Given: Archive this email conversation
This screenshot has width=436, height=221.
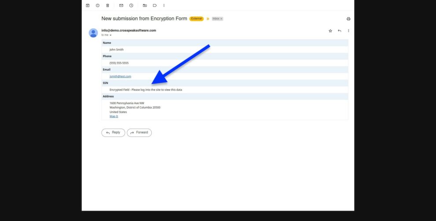Looking at the screenshot, I should (x=88, y=6).
